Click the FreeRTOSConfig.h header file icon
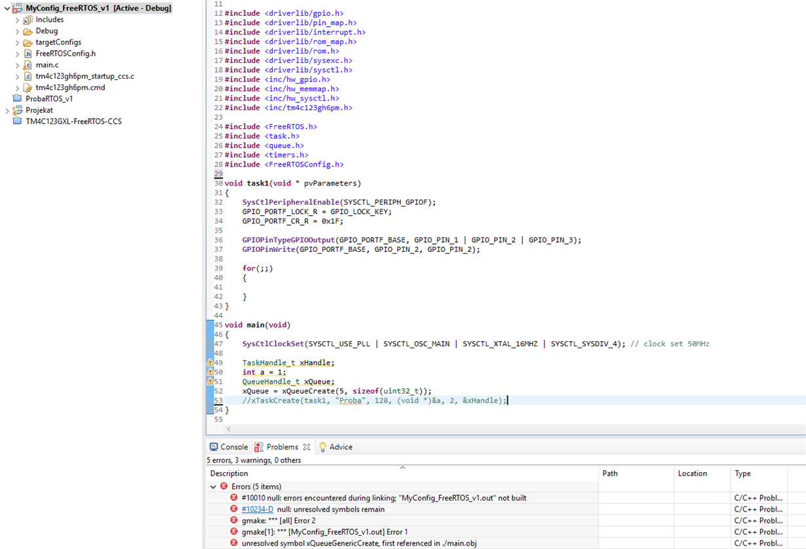Viewport: 806px width, 549px height. [x=28, y=54]
